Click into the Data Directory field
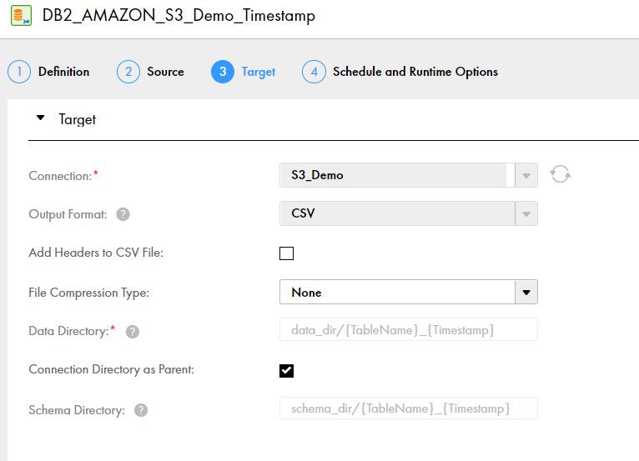 (409, 329)
